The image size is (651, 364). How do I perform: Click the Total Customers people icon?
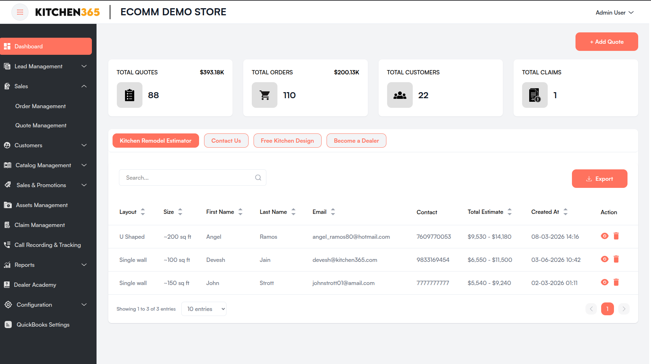(x=400, y=95)
